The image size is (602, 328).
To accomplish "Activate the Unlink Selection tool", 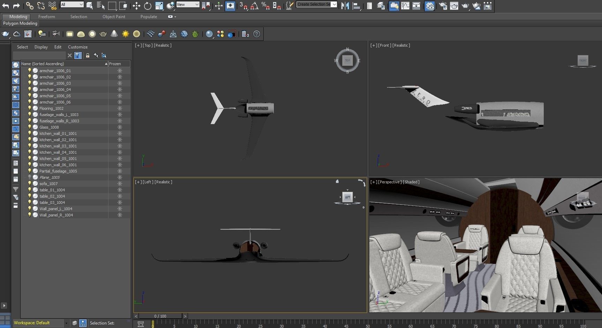I will 41,6.
